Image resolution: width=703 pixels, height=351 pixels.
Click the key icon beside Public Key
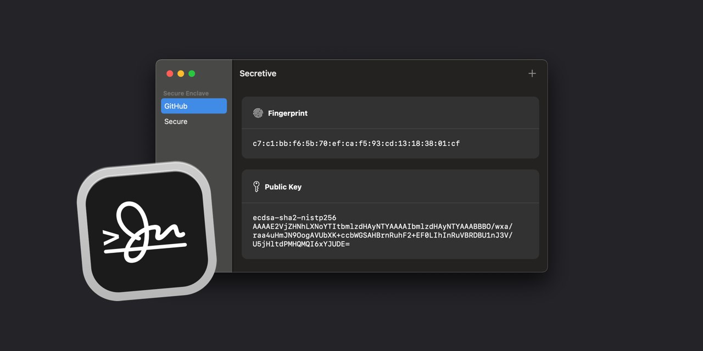pyautogui.click(x=256, y=186)
